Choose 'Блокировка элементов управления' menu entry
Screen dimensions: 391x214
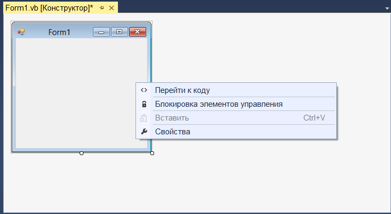click(x=236, y=104)
